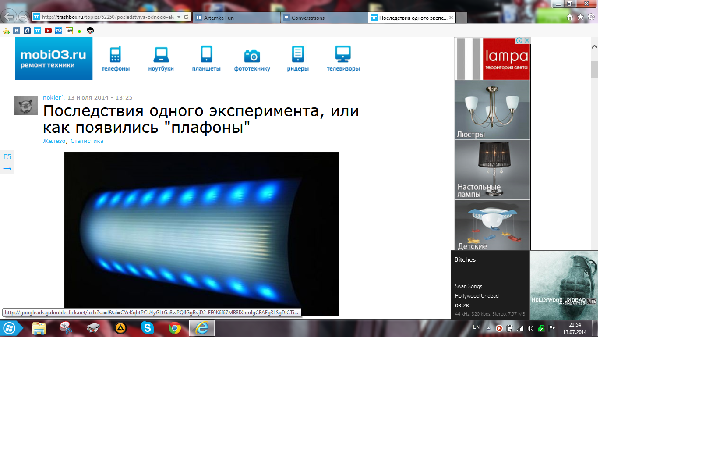
Task: Open the network signal tray icon
Action: click(x=520, y=328)
